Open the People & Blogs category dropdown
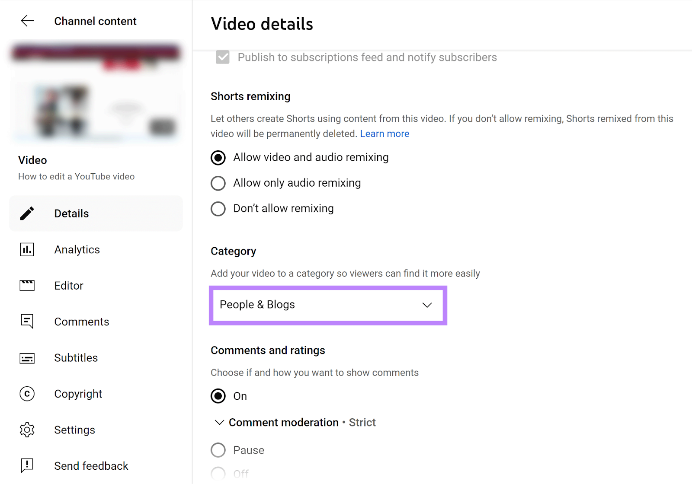Screen dimensions: 692x484 327,305
